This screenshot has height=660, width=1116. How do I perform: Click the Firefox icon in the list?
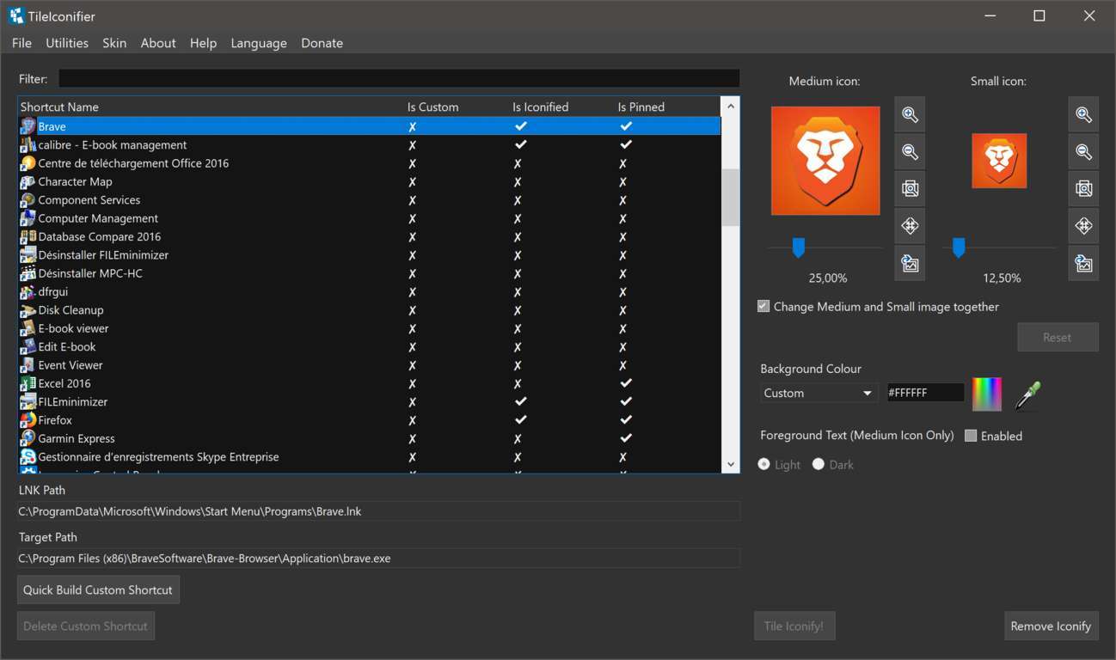(28, 420)
